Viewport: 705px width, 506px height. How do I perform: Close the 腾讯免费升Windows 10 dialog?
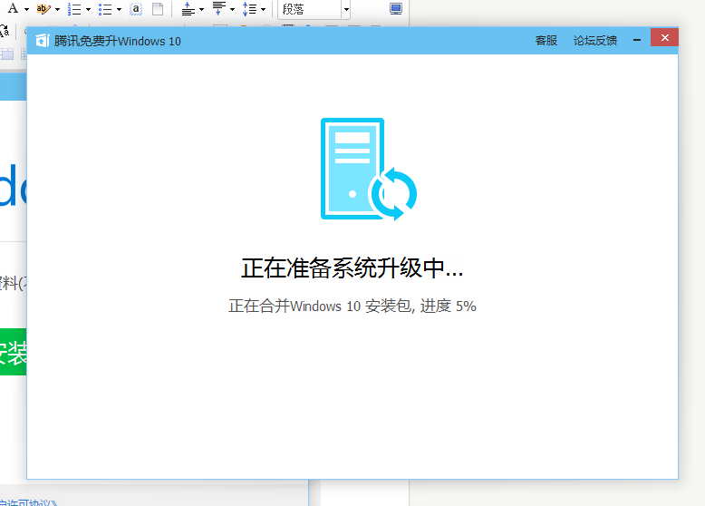pyautogui.click(x=664, y=37)
